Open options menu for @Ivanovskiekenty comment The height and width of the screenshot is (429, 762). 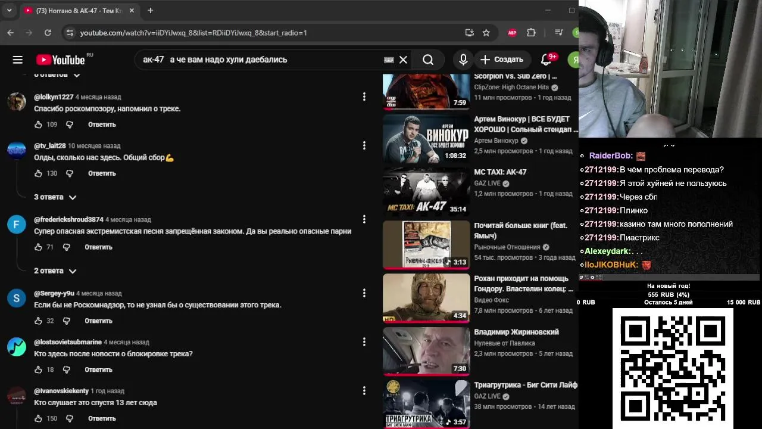pos(364,391)
